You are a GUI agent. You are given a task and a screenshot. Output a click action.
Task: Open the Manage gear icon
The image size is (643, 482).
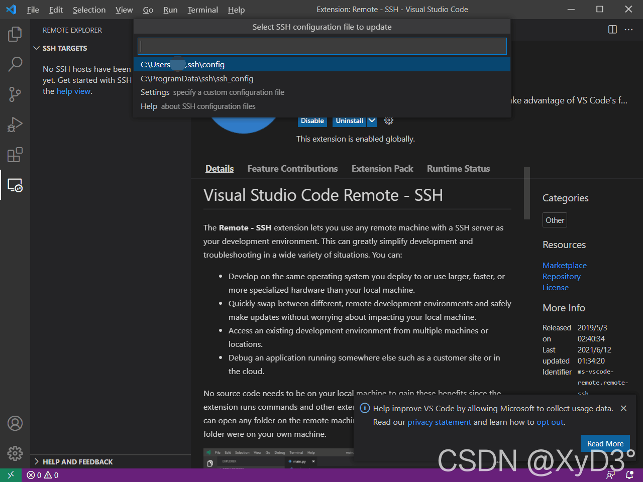click(15, 453)
